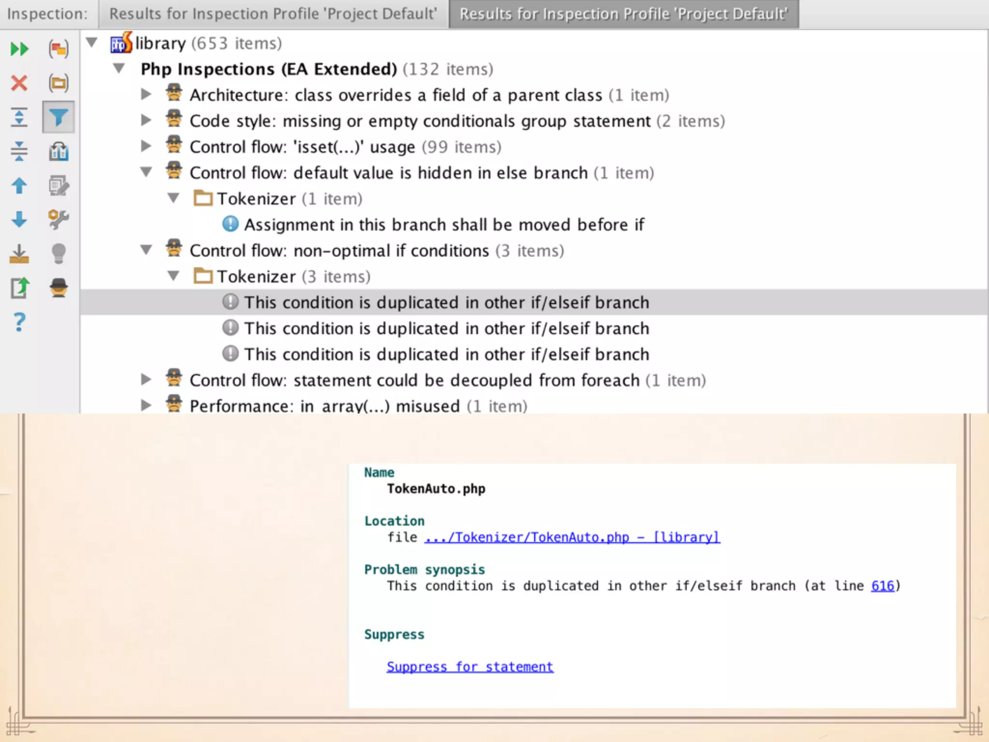Click the line 616 link
The width and height of the screenshot is (989, 742).
coord(882,586)
